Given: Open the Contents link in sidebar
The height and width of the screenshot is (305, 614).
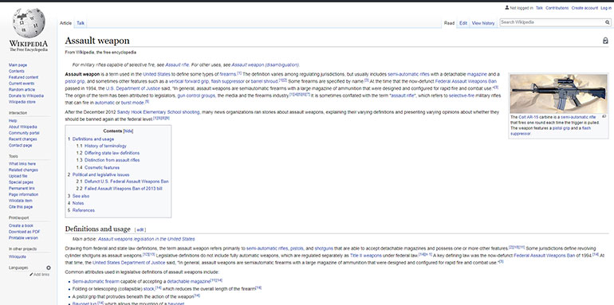Looking at the screenshot, I should point(17,72).
